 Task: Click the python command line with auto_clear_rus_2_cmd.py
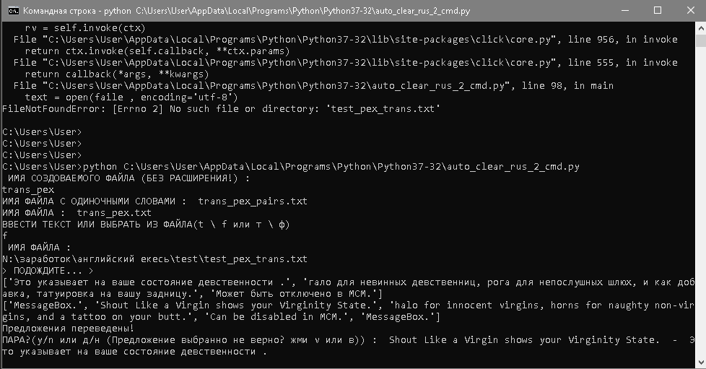pos(291,166)
